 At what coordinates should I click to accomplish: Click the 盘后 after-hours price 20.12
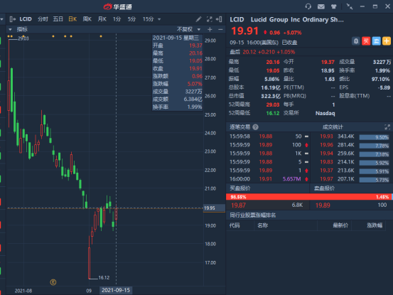click(x=249, y=52)
